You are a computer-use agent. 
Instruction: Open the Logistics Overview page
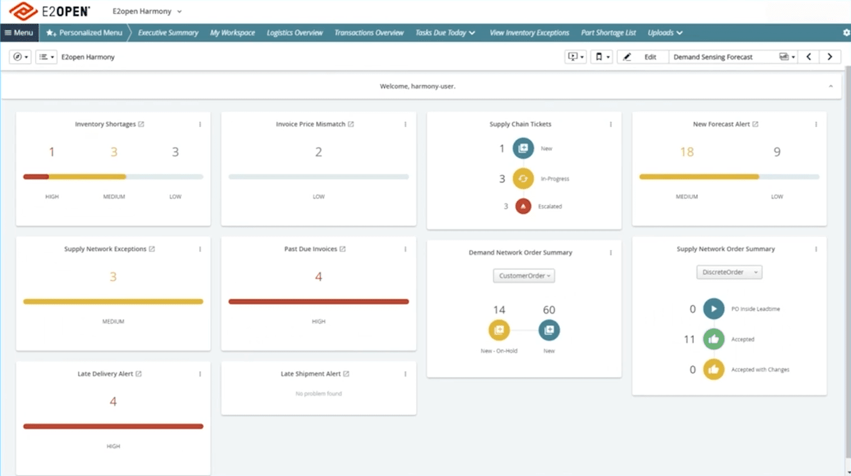tap(294, 32)
